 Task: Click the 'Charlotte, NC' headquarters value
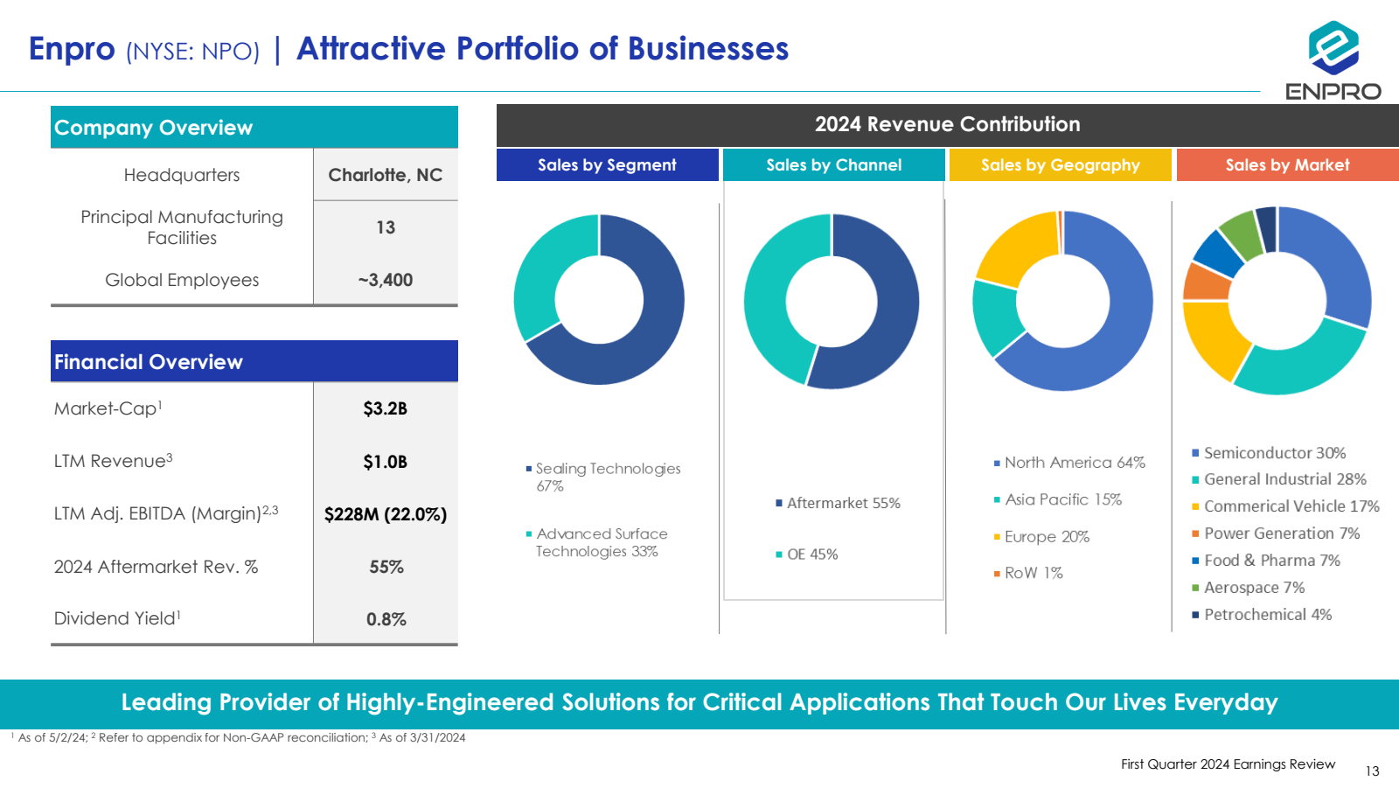click(386, 175)
